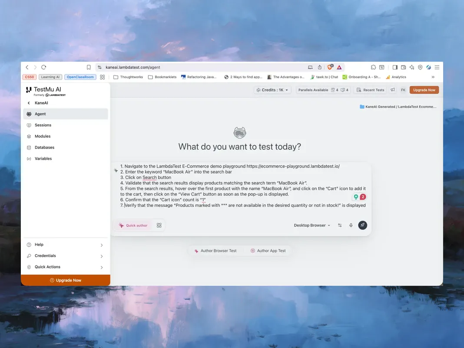Toggle the browser sidebar panel icon
Screen dimensions: 464x348
[395, 67]
